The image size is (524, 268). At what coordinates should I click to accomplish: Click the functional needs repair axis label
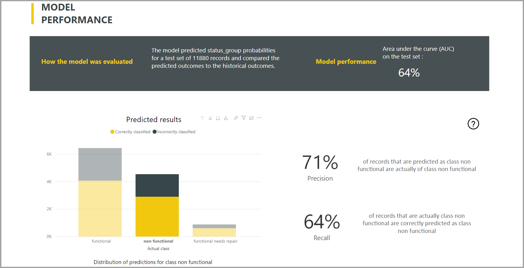[216, 241]
